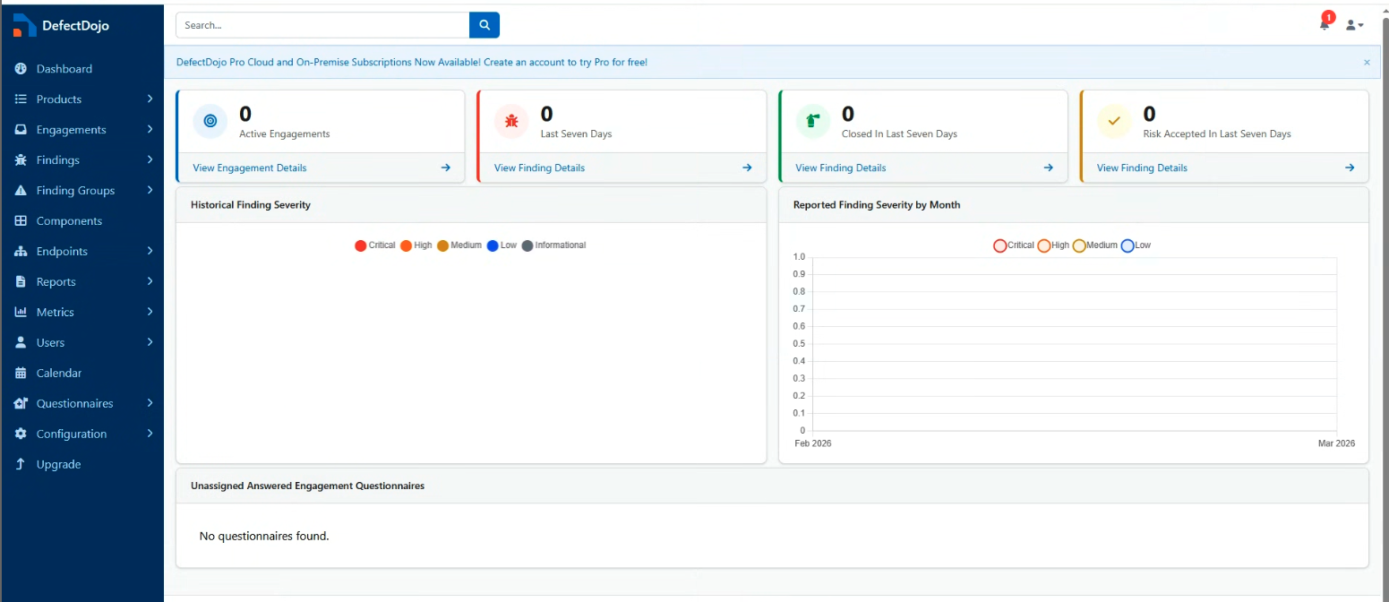The height and width of the screenshot is (602, 1389).
Task: Open the DefectDojo Pro subscriptions banner link
Action: click(x=411, y=62)
